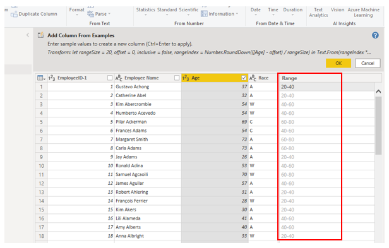389x248 pixels.
Task: Collapse the left pane with the chevron
Action: click(28, 35)
